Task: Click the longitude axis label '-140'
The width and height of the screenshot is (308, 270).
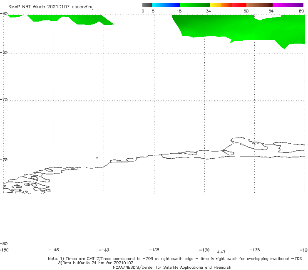Action: (104, 250)
